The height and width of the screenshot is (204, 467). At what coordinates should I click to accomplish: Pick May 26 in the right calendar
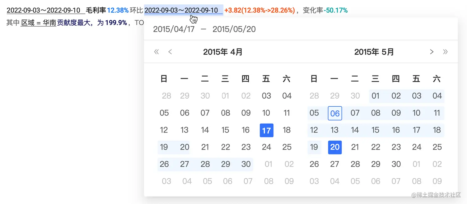(x=314, y=164)
